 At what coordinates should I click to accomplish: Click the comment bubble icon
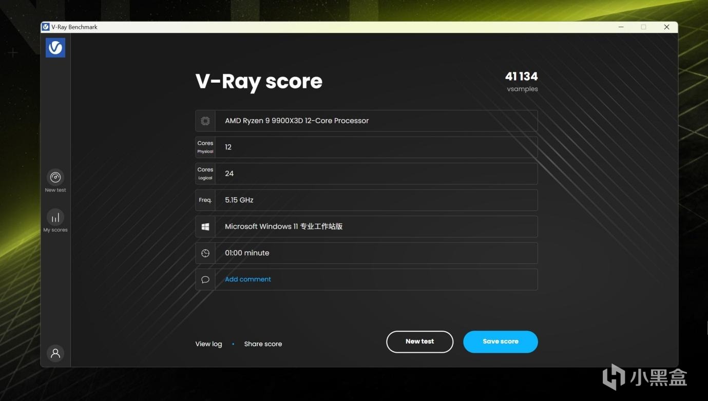(x=205, y=279)
